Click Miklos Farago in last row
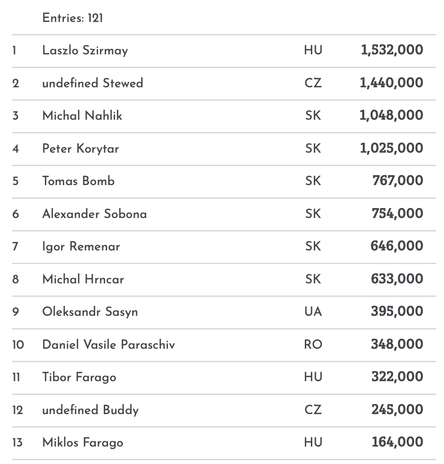Viewport: 444px width, 464px height. pyautogui.click(x=82, y=443)
